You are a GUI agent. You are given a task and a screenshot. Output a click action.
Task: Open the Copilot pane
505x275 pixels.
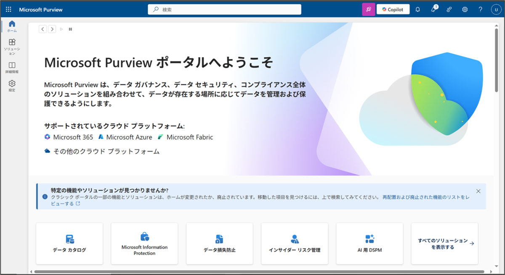(393, 9)
